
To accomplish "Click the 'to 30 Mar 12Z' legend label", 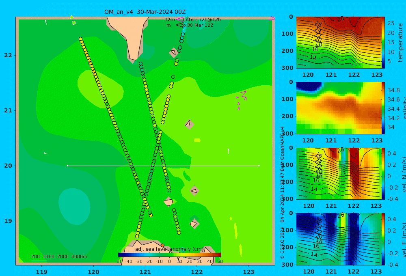I will pyautogui.click(x=197, y=26).
